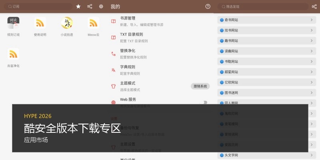The width and height of the screenshot is (320, 160).
Task: Click the Web 服务 label
Action: 128,100
